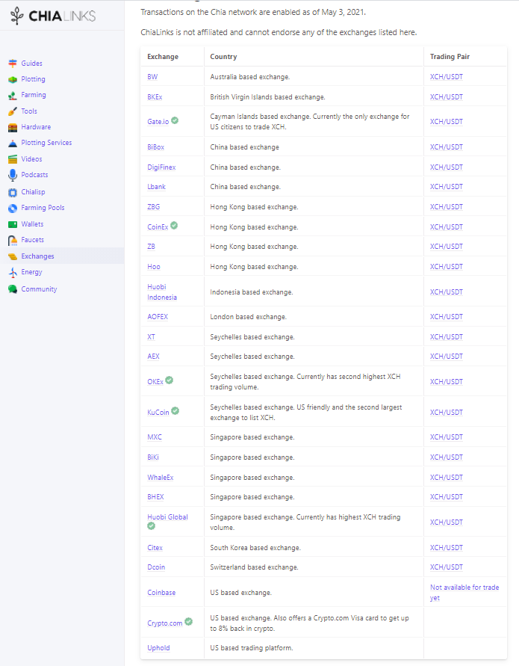Screen dimensions: 519x666
Task: Click the green verified badge beside Gate.io
Action: click(175, 120)
